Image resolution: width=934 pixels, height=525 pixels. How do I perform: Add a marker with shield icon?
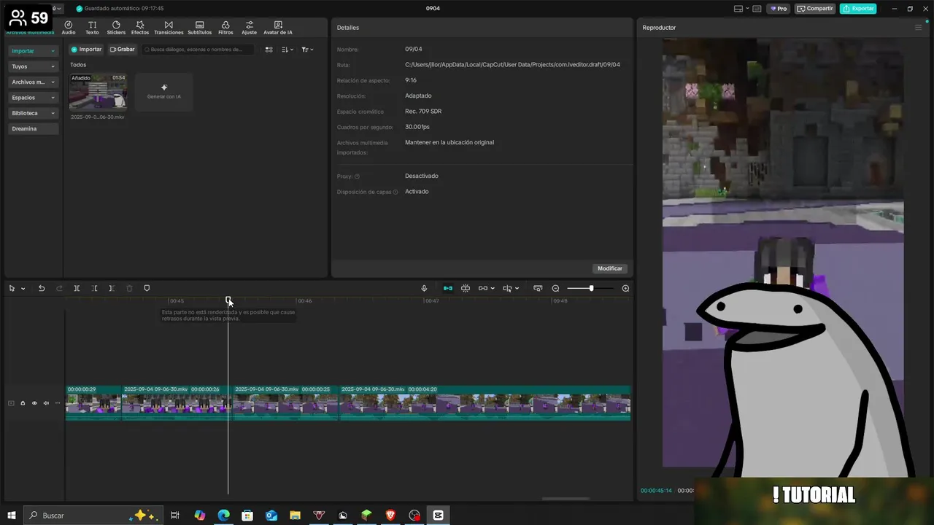(x=147, y=289)
